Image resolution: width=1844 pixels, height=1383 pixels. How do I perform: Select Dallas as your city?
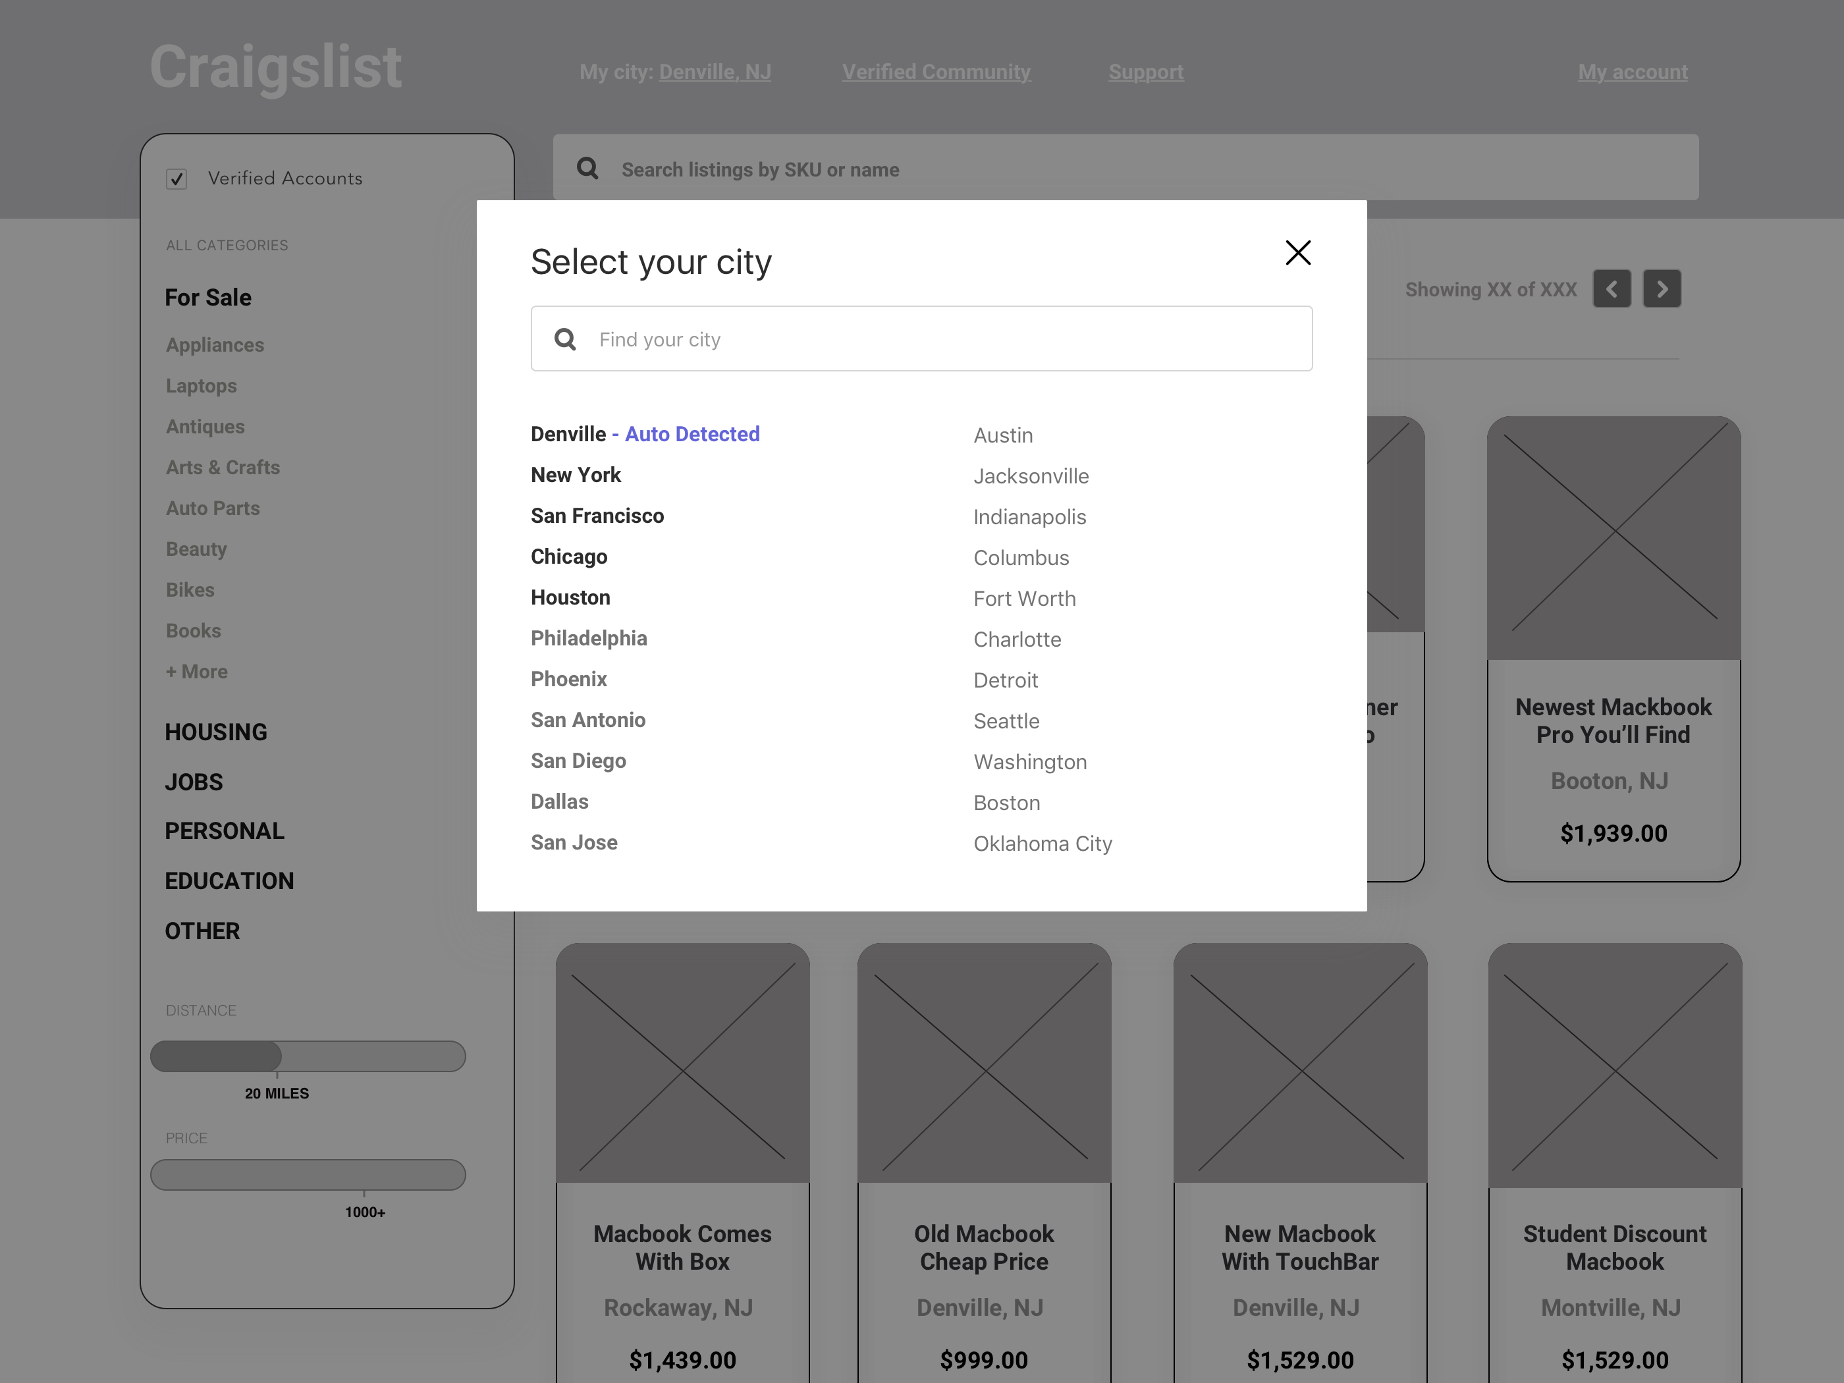[x=560, y=802]
